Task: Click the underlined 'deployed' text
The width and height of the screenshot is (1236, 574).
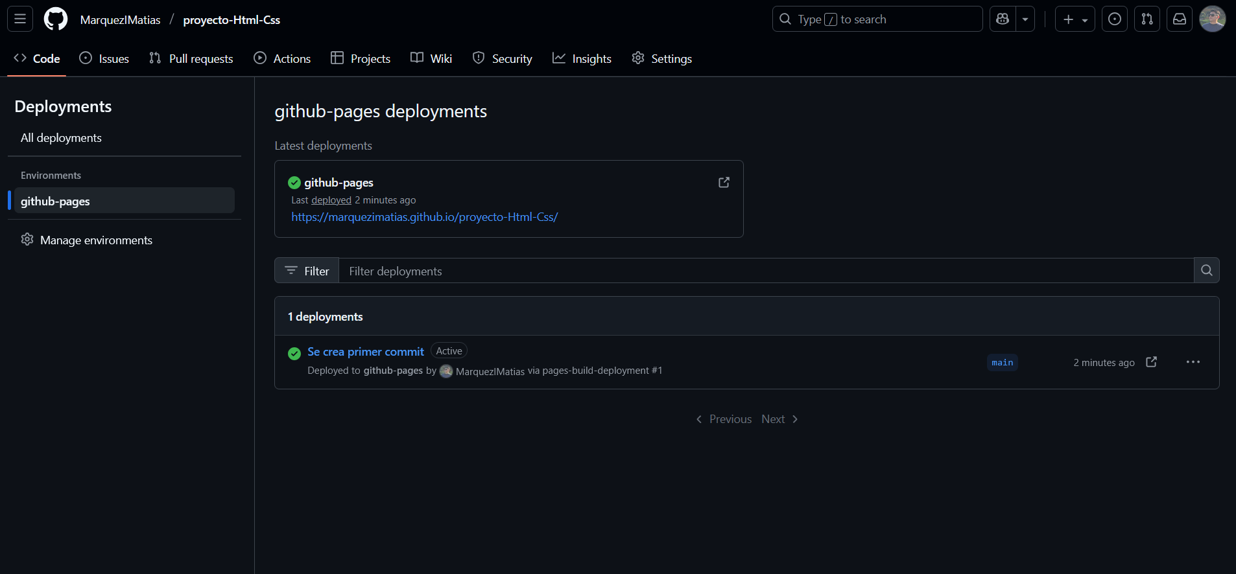Action: pos(331,200)
